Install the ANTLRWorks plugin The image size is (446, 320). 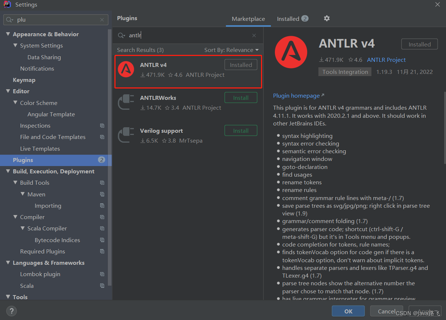241,98
